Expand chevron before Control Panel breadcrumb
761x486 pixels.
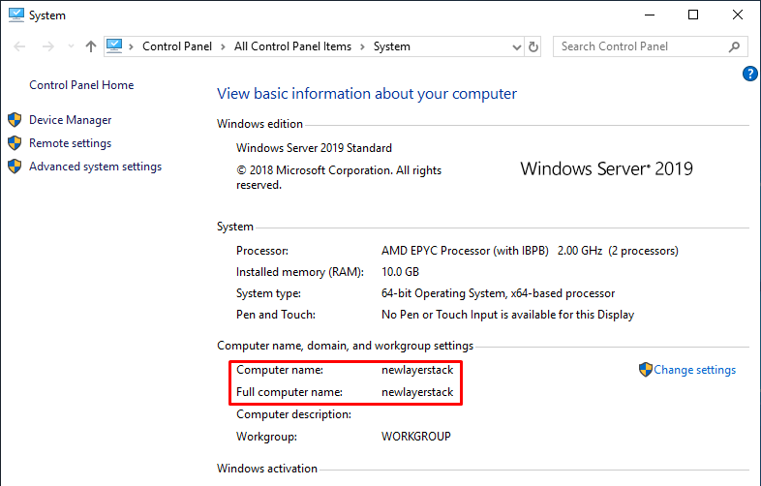[131, 46]
